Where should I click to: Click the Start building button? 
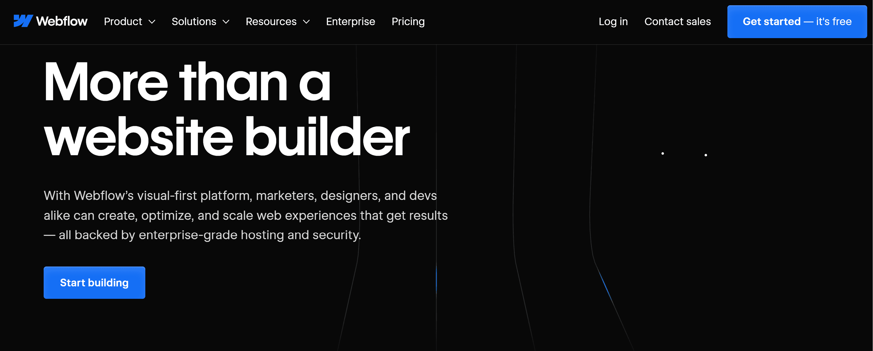(x=94, y=282)
